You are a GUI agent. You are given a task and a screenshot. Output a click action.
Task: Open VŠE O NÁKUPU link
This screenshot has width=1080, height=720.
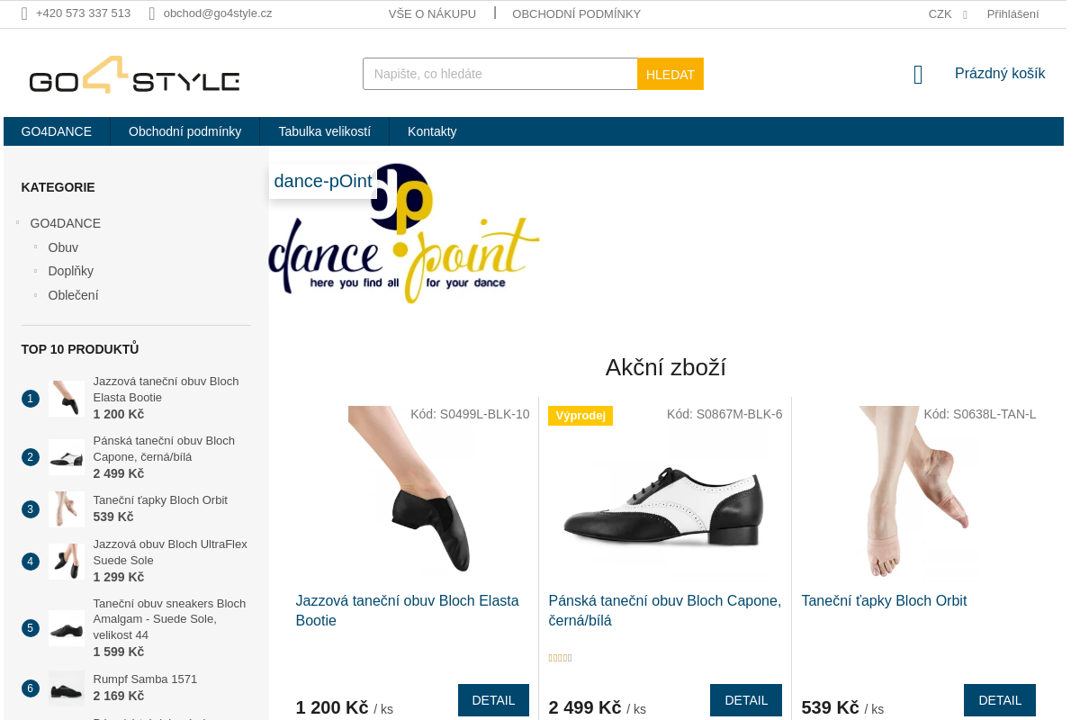(x=432, y=14)
